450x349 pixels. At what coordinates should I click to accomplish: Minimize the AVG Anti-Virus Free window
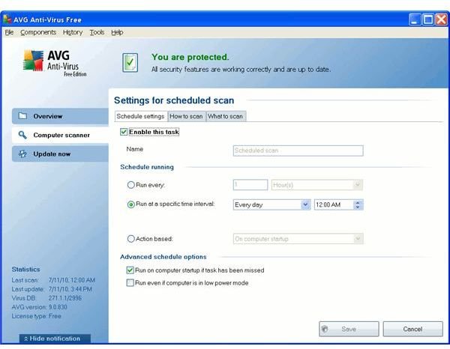tap(415, 19)
